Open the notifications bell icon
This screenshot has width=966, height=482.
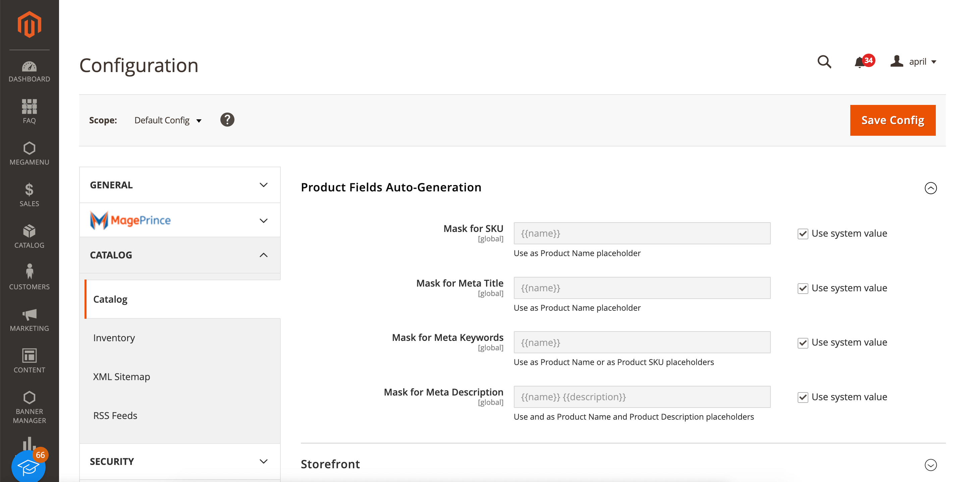[859, 62]
